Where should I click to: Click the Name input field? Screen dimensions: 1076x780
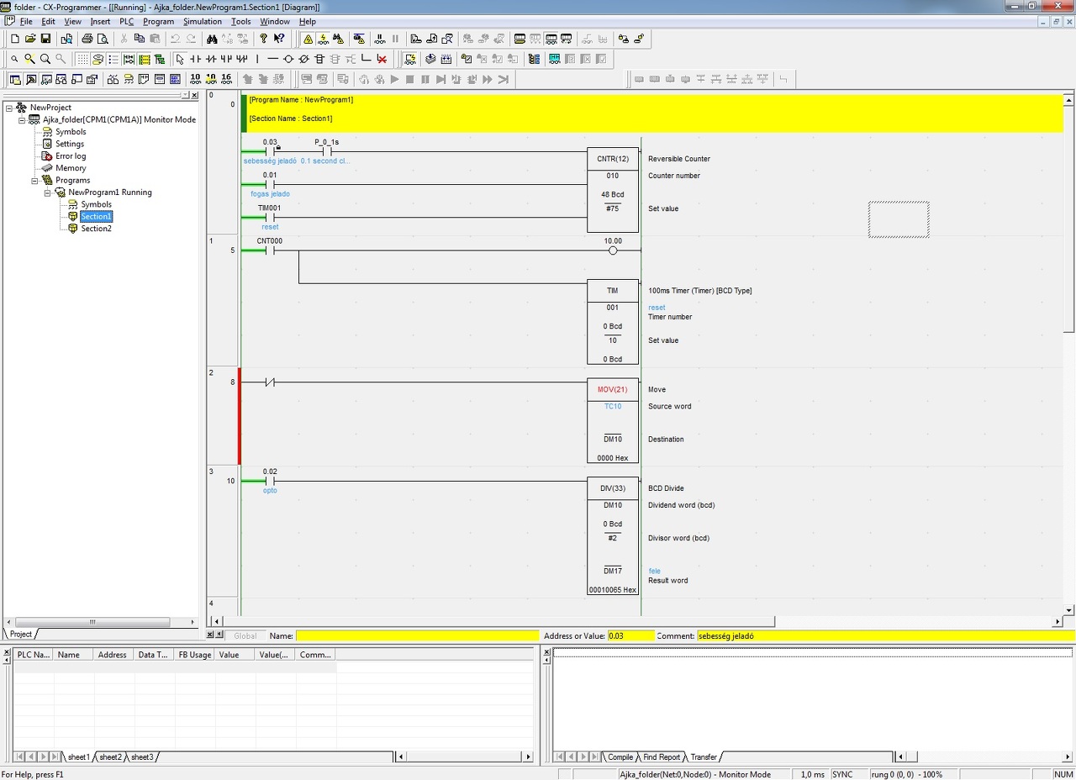pos(417,636)
